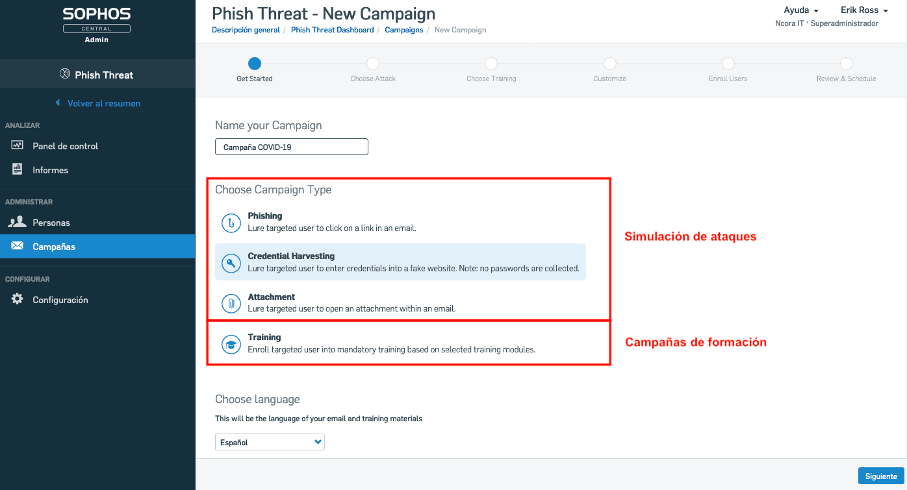Click the Configuración gear icon
The image size is (907, 490).
18,300
